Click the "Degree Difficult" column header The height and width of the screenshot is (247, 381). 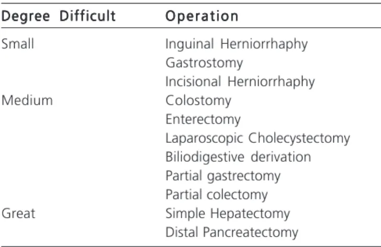[x=59, y=16]
